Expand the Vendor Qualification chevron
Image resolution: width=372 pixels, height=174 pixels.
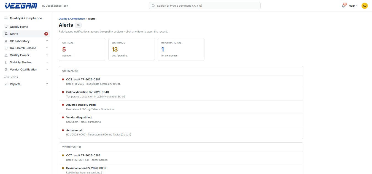(47, 70)
